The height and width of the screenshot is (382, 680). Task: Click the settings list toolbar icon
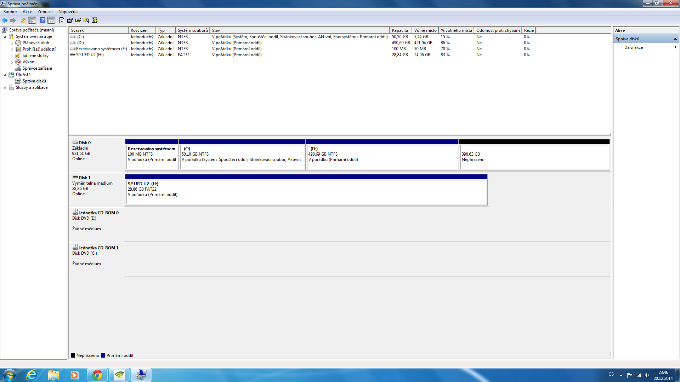[95, 20]
